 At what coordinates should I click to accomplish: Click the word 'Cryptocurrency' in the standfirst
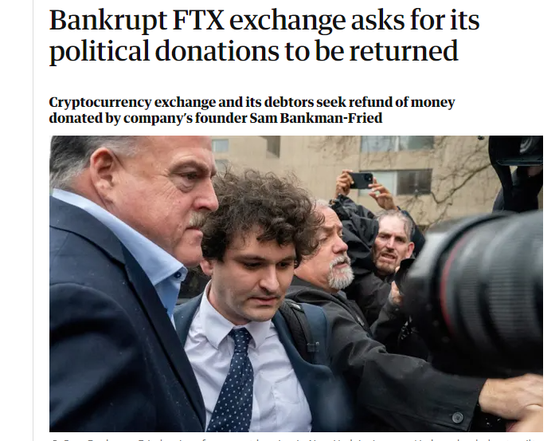point(100,103)
